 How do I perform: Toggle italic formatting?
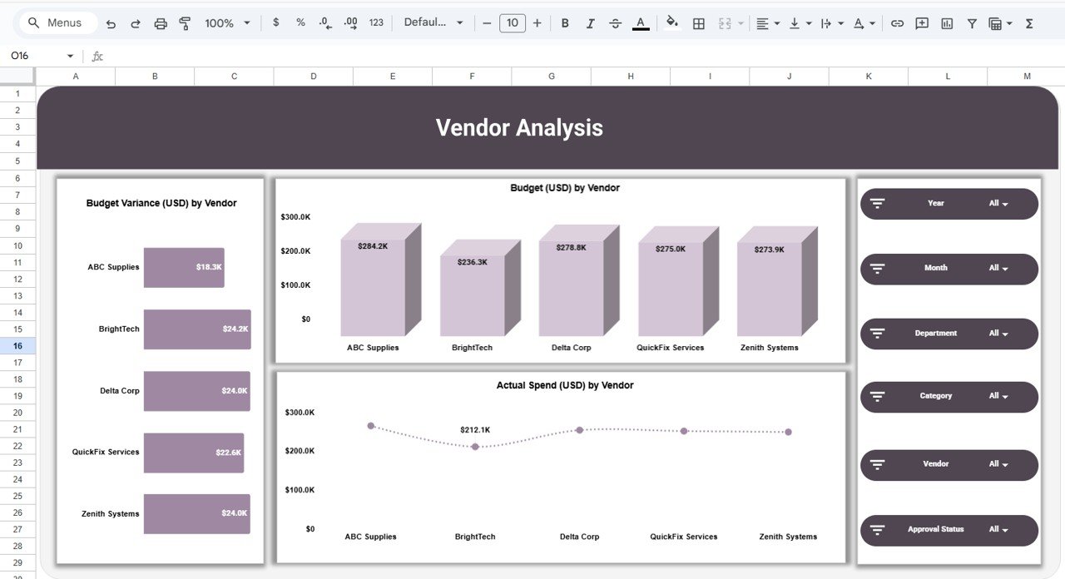tap(590, 22)
